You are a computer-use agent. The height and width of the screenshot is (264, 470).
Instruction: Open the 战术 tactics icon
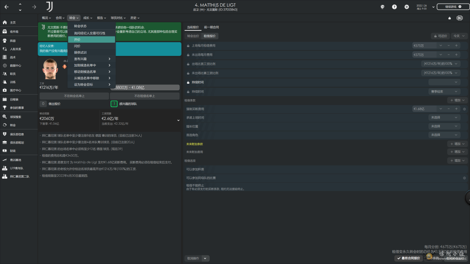point(5,57)
